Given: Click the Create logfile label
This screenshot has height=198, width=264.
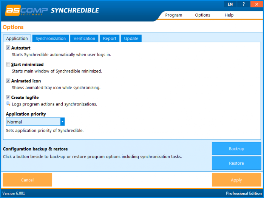Looking at the screenshot, I should (x=25, y=97).
